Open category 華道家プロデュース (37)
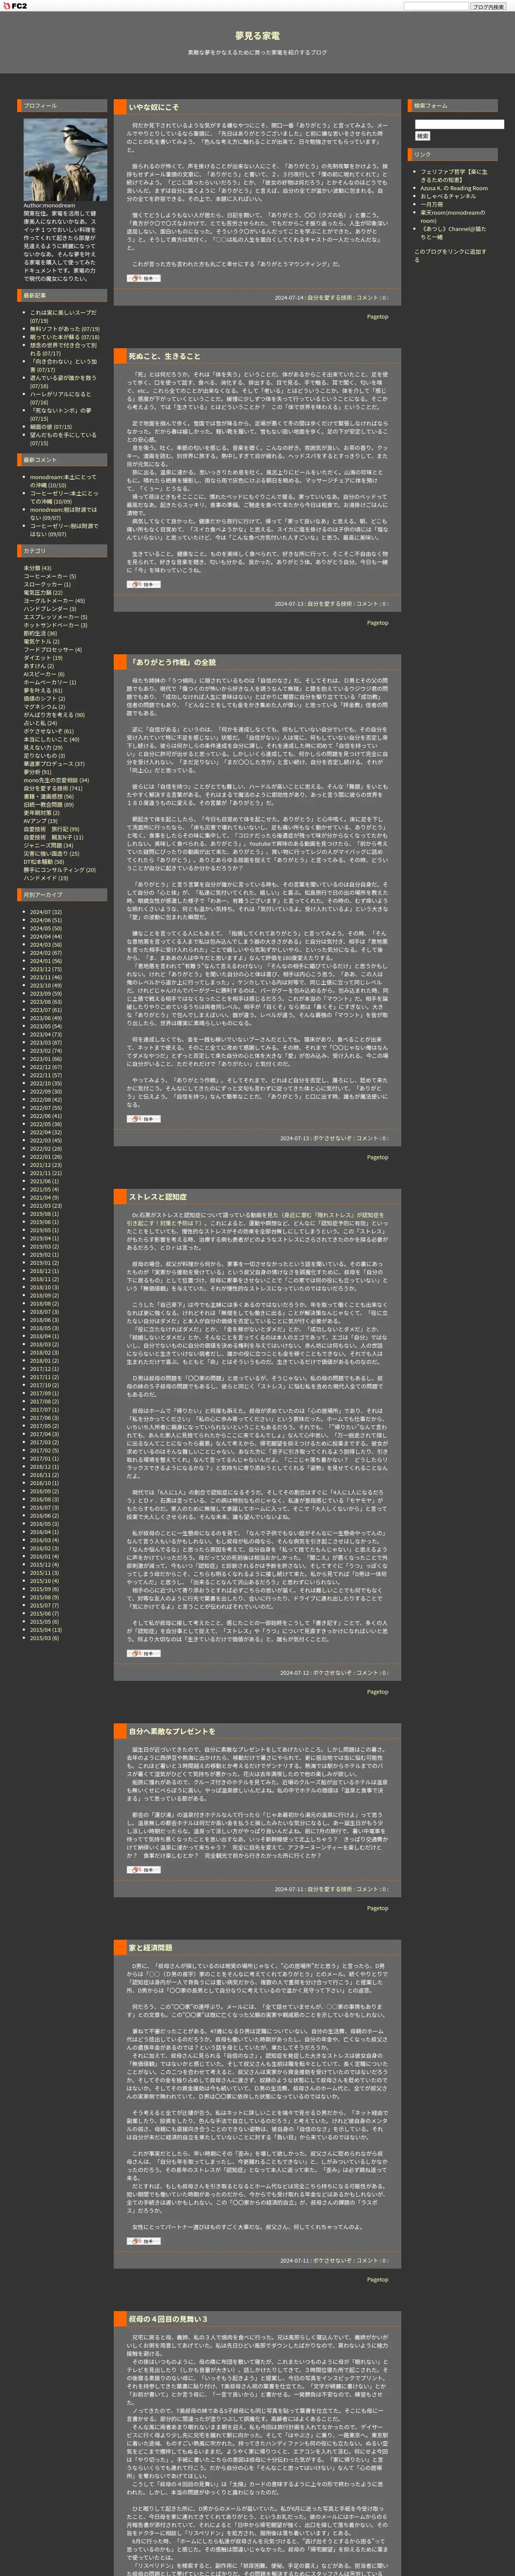The image size is (515, 2576). (54, 764)
